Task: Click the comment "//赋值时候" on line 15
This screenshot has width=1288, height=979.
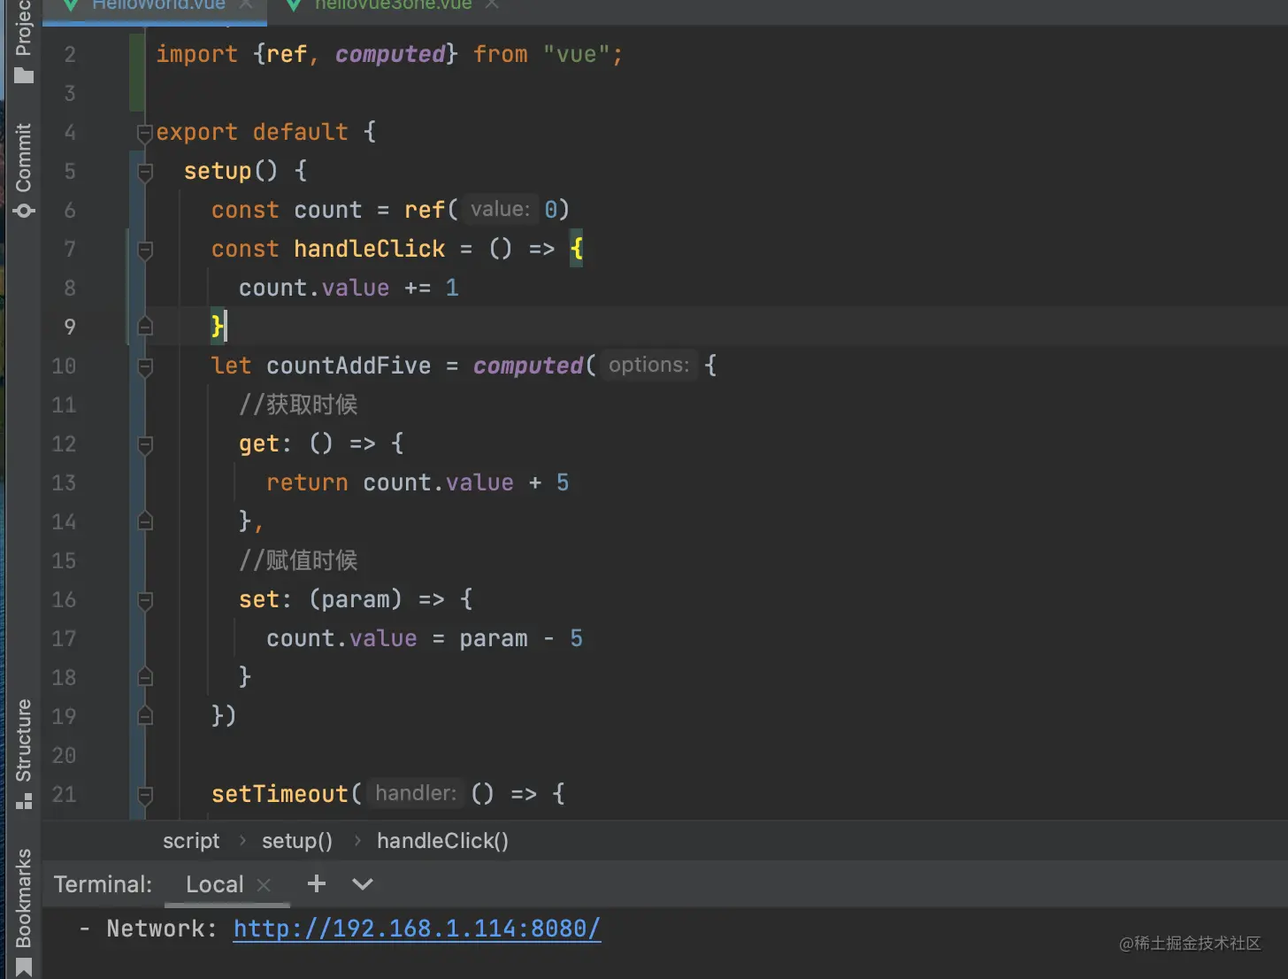Action: click(298, 561)
